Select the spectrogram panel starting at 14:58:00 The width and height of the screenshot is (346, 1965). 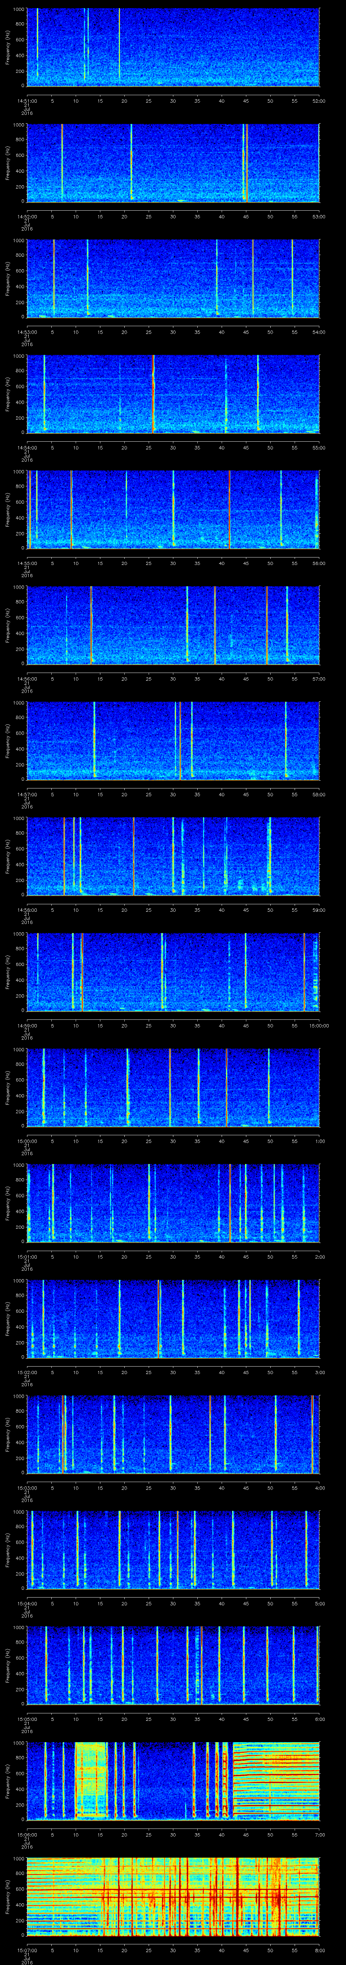pyautogui.click(x=173, y=857)
